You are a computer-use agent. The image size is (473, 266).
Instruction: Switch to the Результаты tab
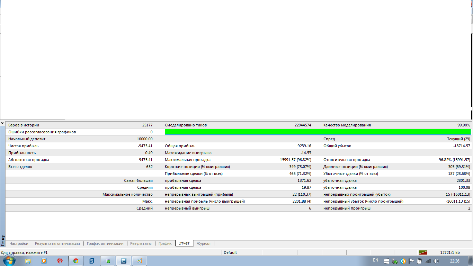(x=141, y=243)
